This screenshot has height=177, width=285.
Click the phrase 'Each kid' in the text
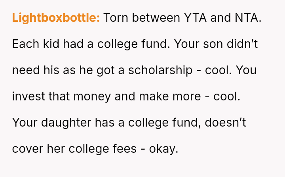point(36,44)
